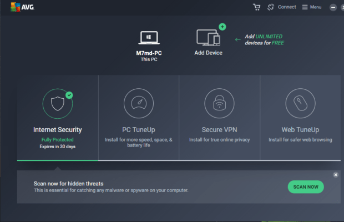Open Internet Security shield icon

58,104
